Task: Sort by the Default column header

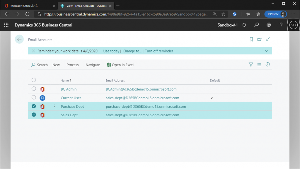Action: (215, 81)
